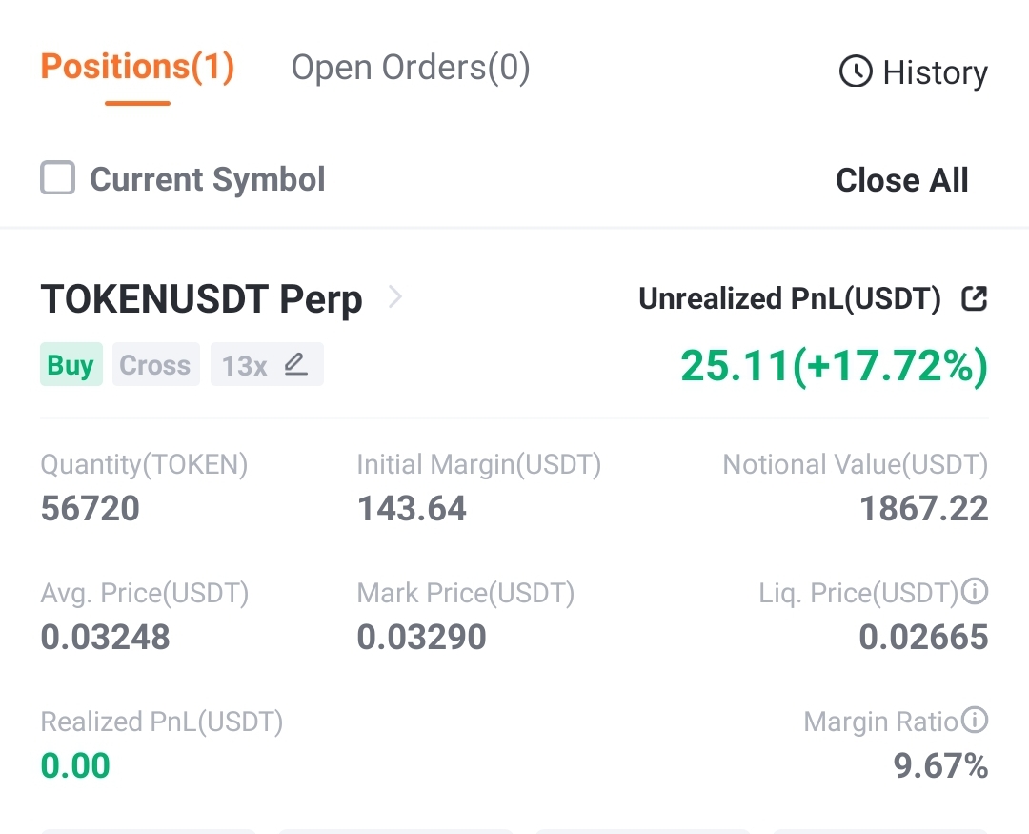Switch to the Open Orders(0) tab
This screenshot has height=834, width=1029.
[x=411, y=68]
